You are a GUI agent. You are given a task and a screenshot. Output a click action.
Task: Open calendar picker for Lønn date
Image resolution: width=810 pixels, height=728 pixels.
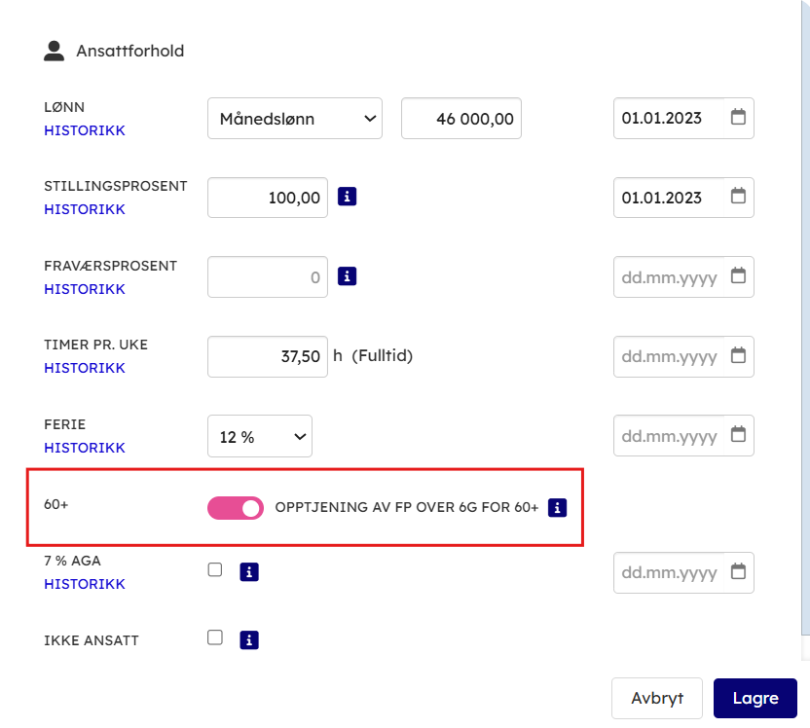(739, 118)
